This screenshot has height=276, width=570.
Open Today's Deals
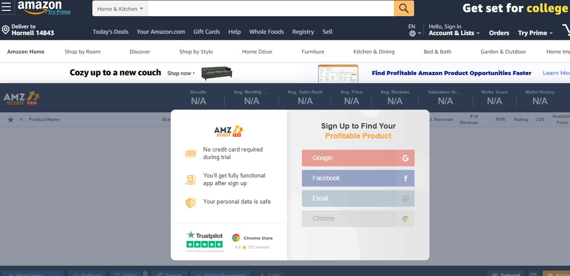[110, 32]
